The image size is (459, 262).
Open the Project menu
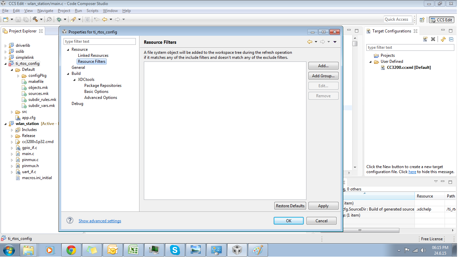[x=64, y=11]
